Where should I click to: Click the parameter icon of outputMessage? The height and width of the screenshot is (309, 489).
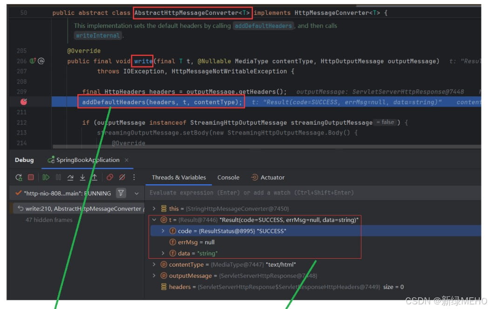click(164, 275)
